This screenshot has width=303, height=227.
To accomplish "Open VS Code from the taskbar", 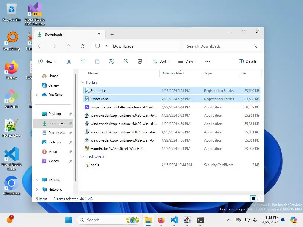I will (174, 220).
